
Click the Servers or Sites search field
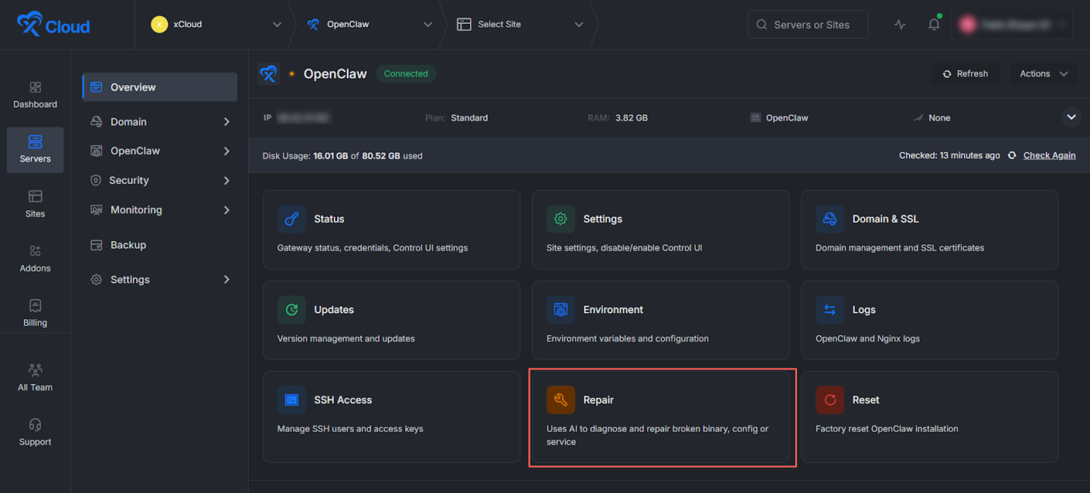point(808,24)
